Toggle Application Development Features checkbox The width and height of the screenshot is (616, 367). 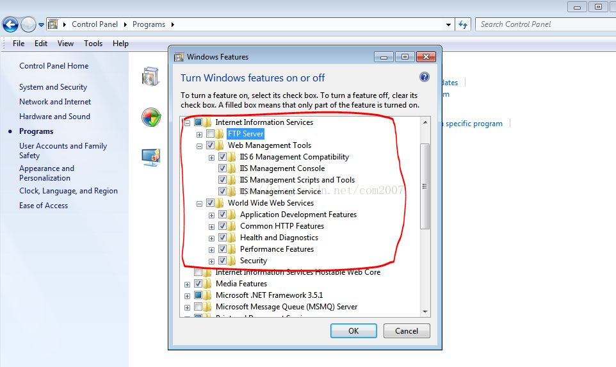pos(222,214)
